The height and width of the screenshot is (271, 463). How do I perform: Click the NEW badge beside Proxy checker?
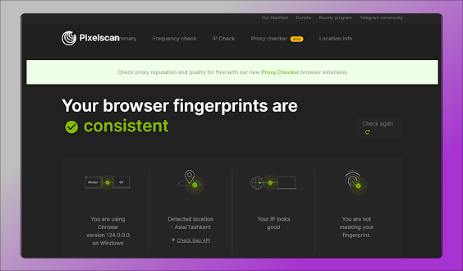pyautogui.click(x=297, y=39)
